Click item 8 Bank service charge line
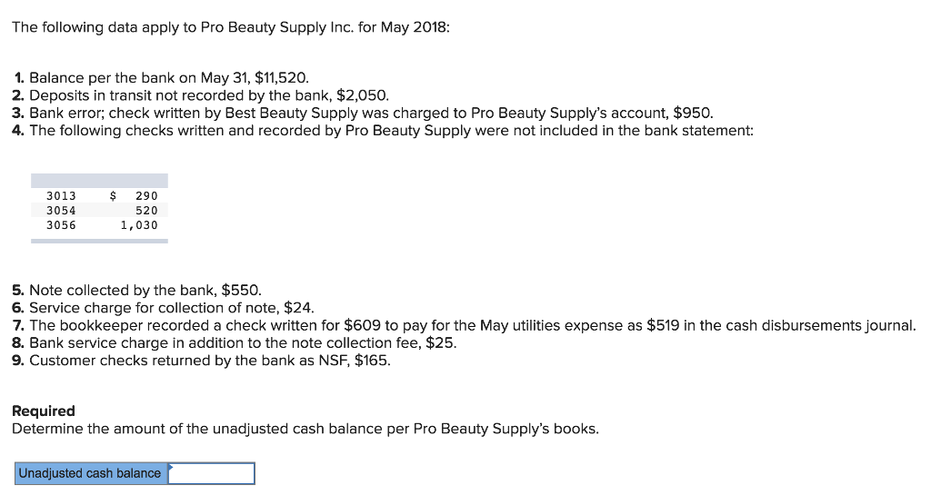Viewport: 931px width, 495px height. (234, 342)
